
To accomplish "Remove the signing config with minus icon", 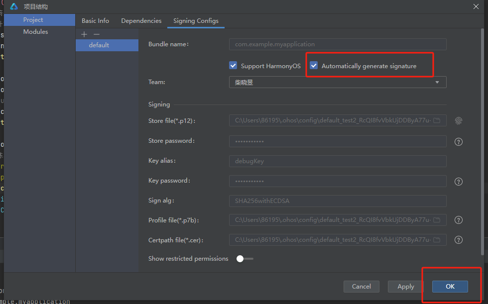I will (x=97, y=34).
